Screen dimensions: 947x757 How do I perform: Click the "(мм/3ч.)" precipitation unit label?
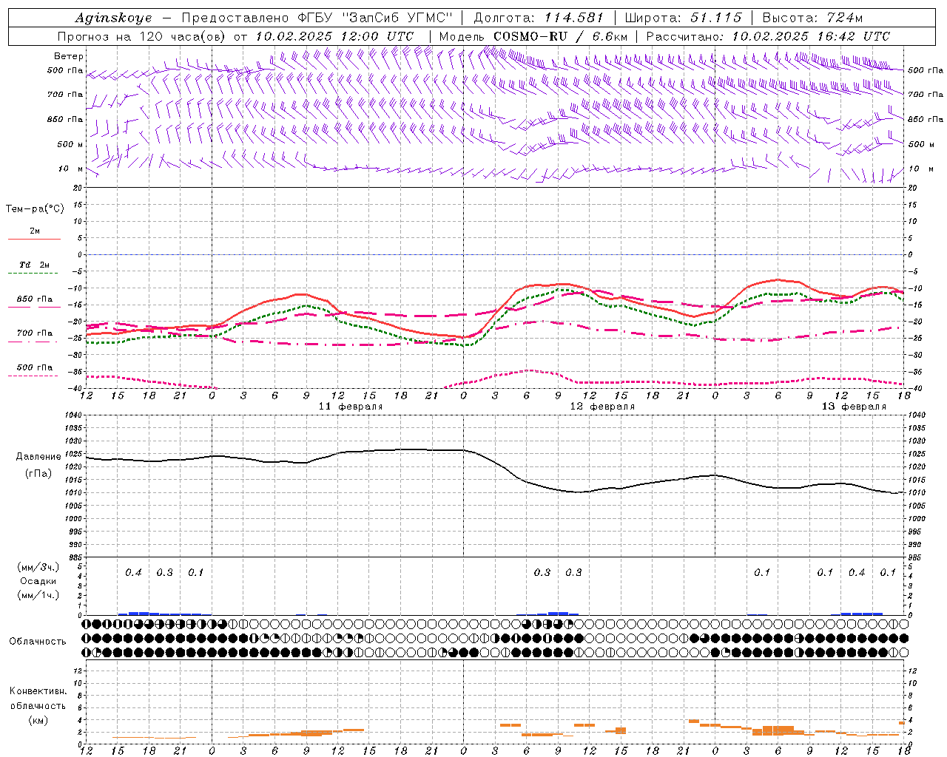[x=38, y=568]
